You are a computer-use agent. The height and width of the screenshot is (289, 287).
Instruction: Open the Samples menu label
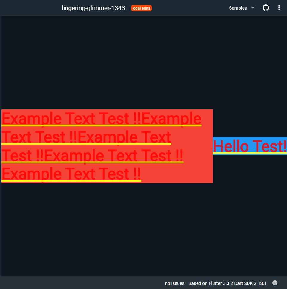click(238, 8)
